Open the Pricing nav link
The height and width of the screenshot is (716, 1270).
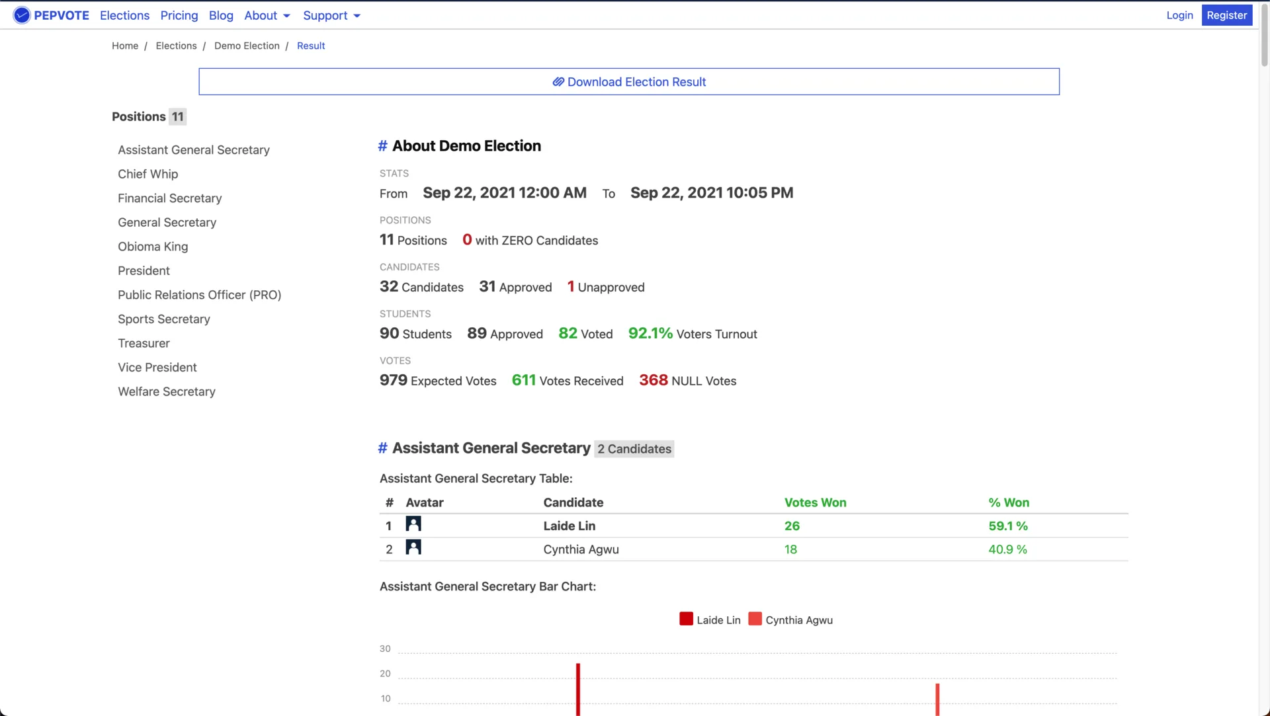pos(179,15)
